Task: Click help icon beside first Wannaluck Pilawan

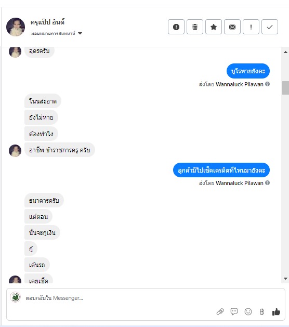Action: pyautogui.click(x=267, y=84)
